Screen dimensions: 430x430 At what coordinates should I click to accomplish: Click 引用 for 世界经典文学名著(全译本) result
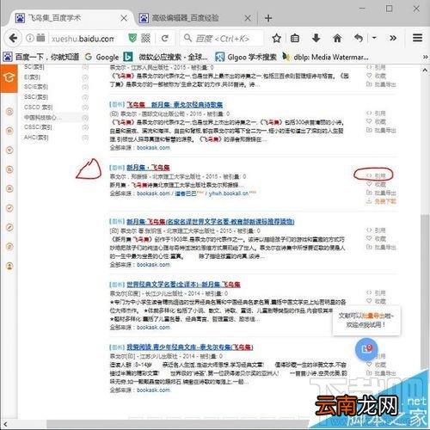(x=376, y=293)
